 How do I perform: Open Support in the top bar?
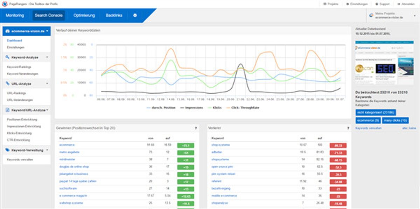click(382, 4)
